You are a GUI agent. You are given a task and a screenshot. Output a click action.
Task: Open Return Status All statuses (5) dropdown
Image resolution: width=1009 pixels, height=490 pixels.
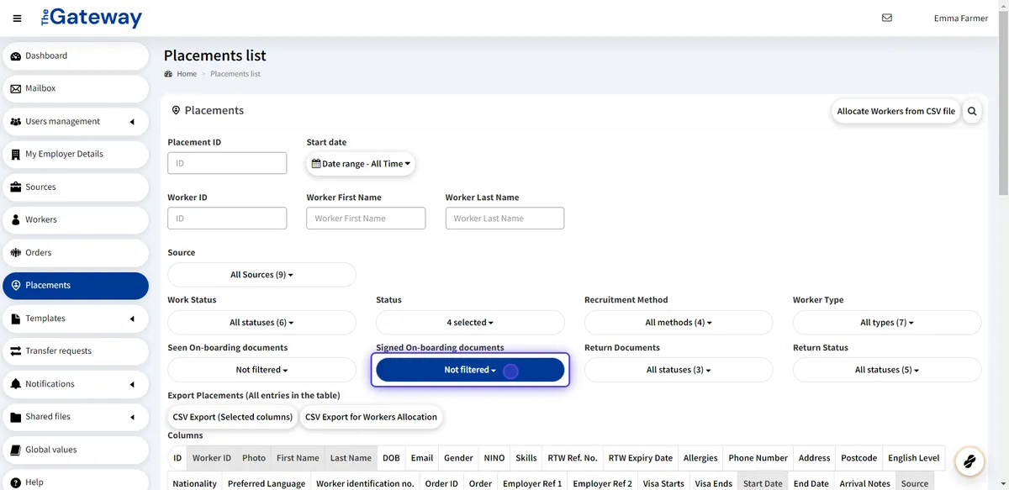[887, 370]
